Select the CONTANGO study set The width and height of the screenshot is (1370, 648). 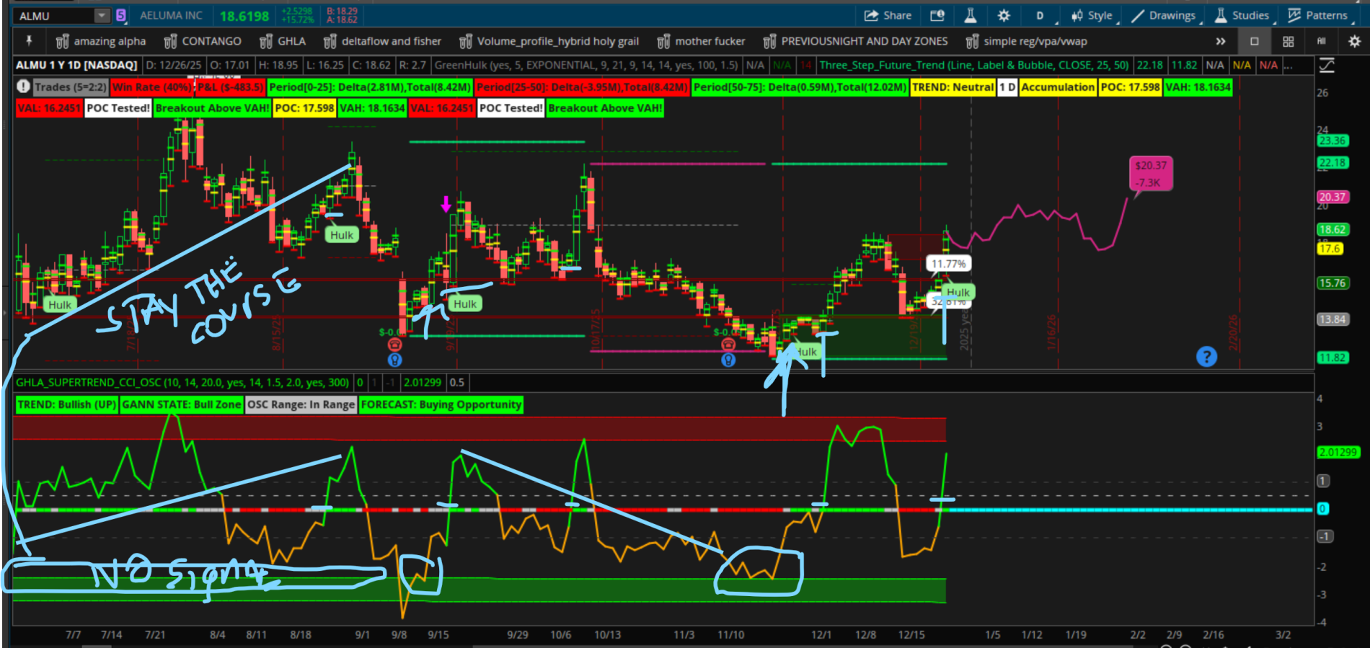pyautogui.click(x=203, y=41)
